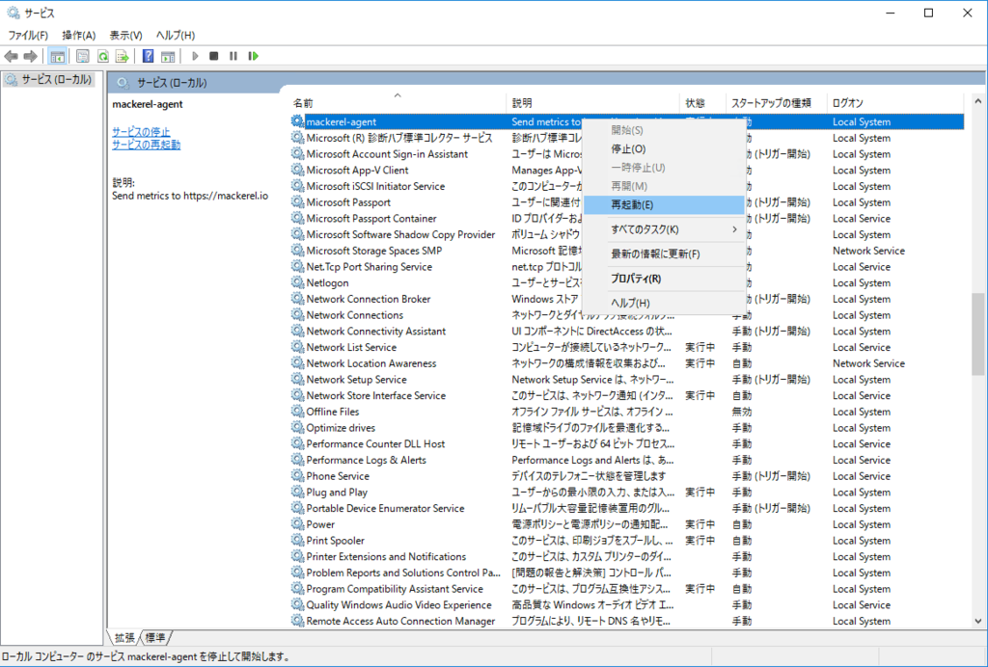The height and width of the screenshot is (667, 988).
Task: Select the Netlogon service row
Action: coord(627,282)
